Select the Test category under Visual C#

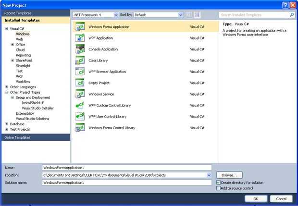[19, 71]
